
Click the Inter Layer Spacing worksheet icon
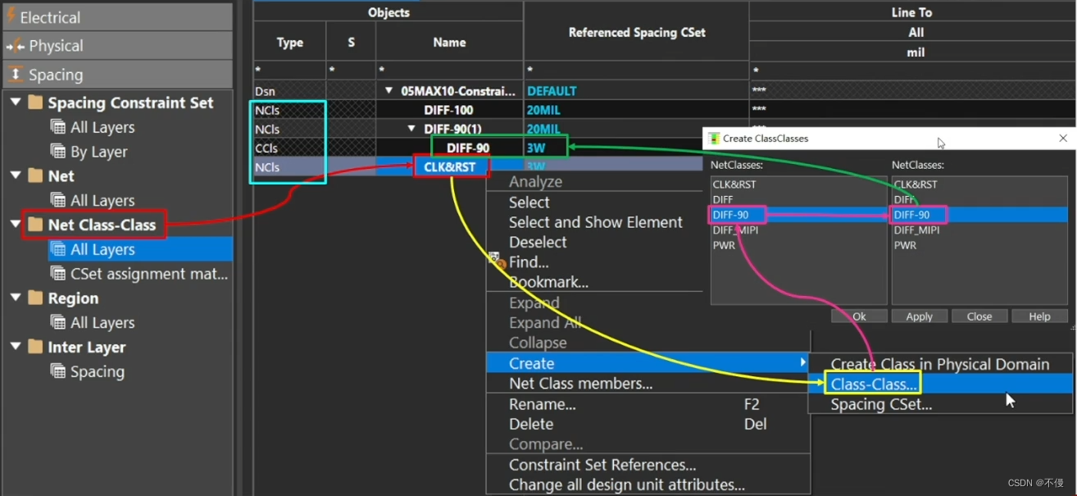[58, 371]
